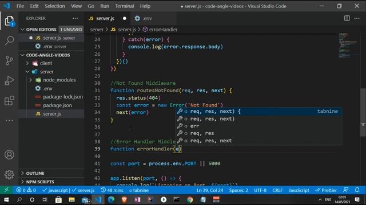Open the Run menu
The width and height of the screenshot is (366, 205).
[105, 6]
